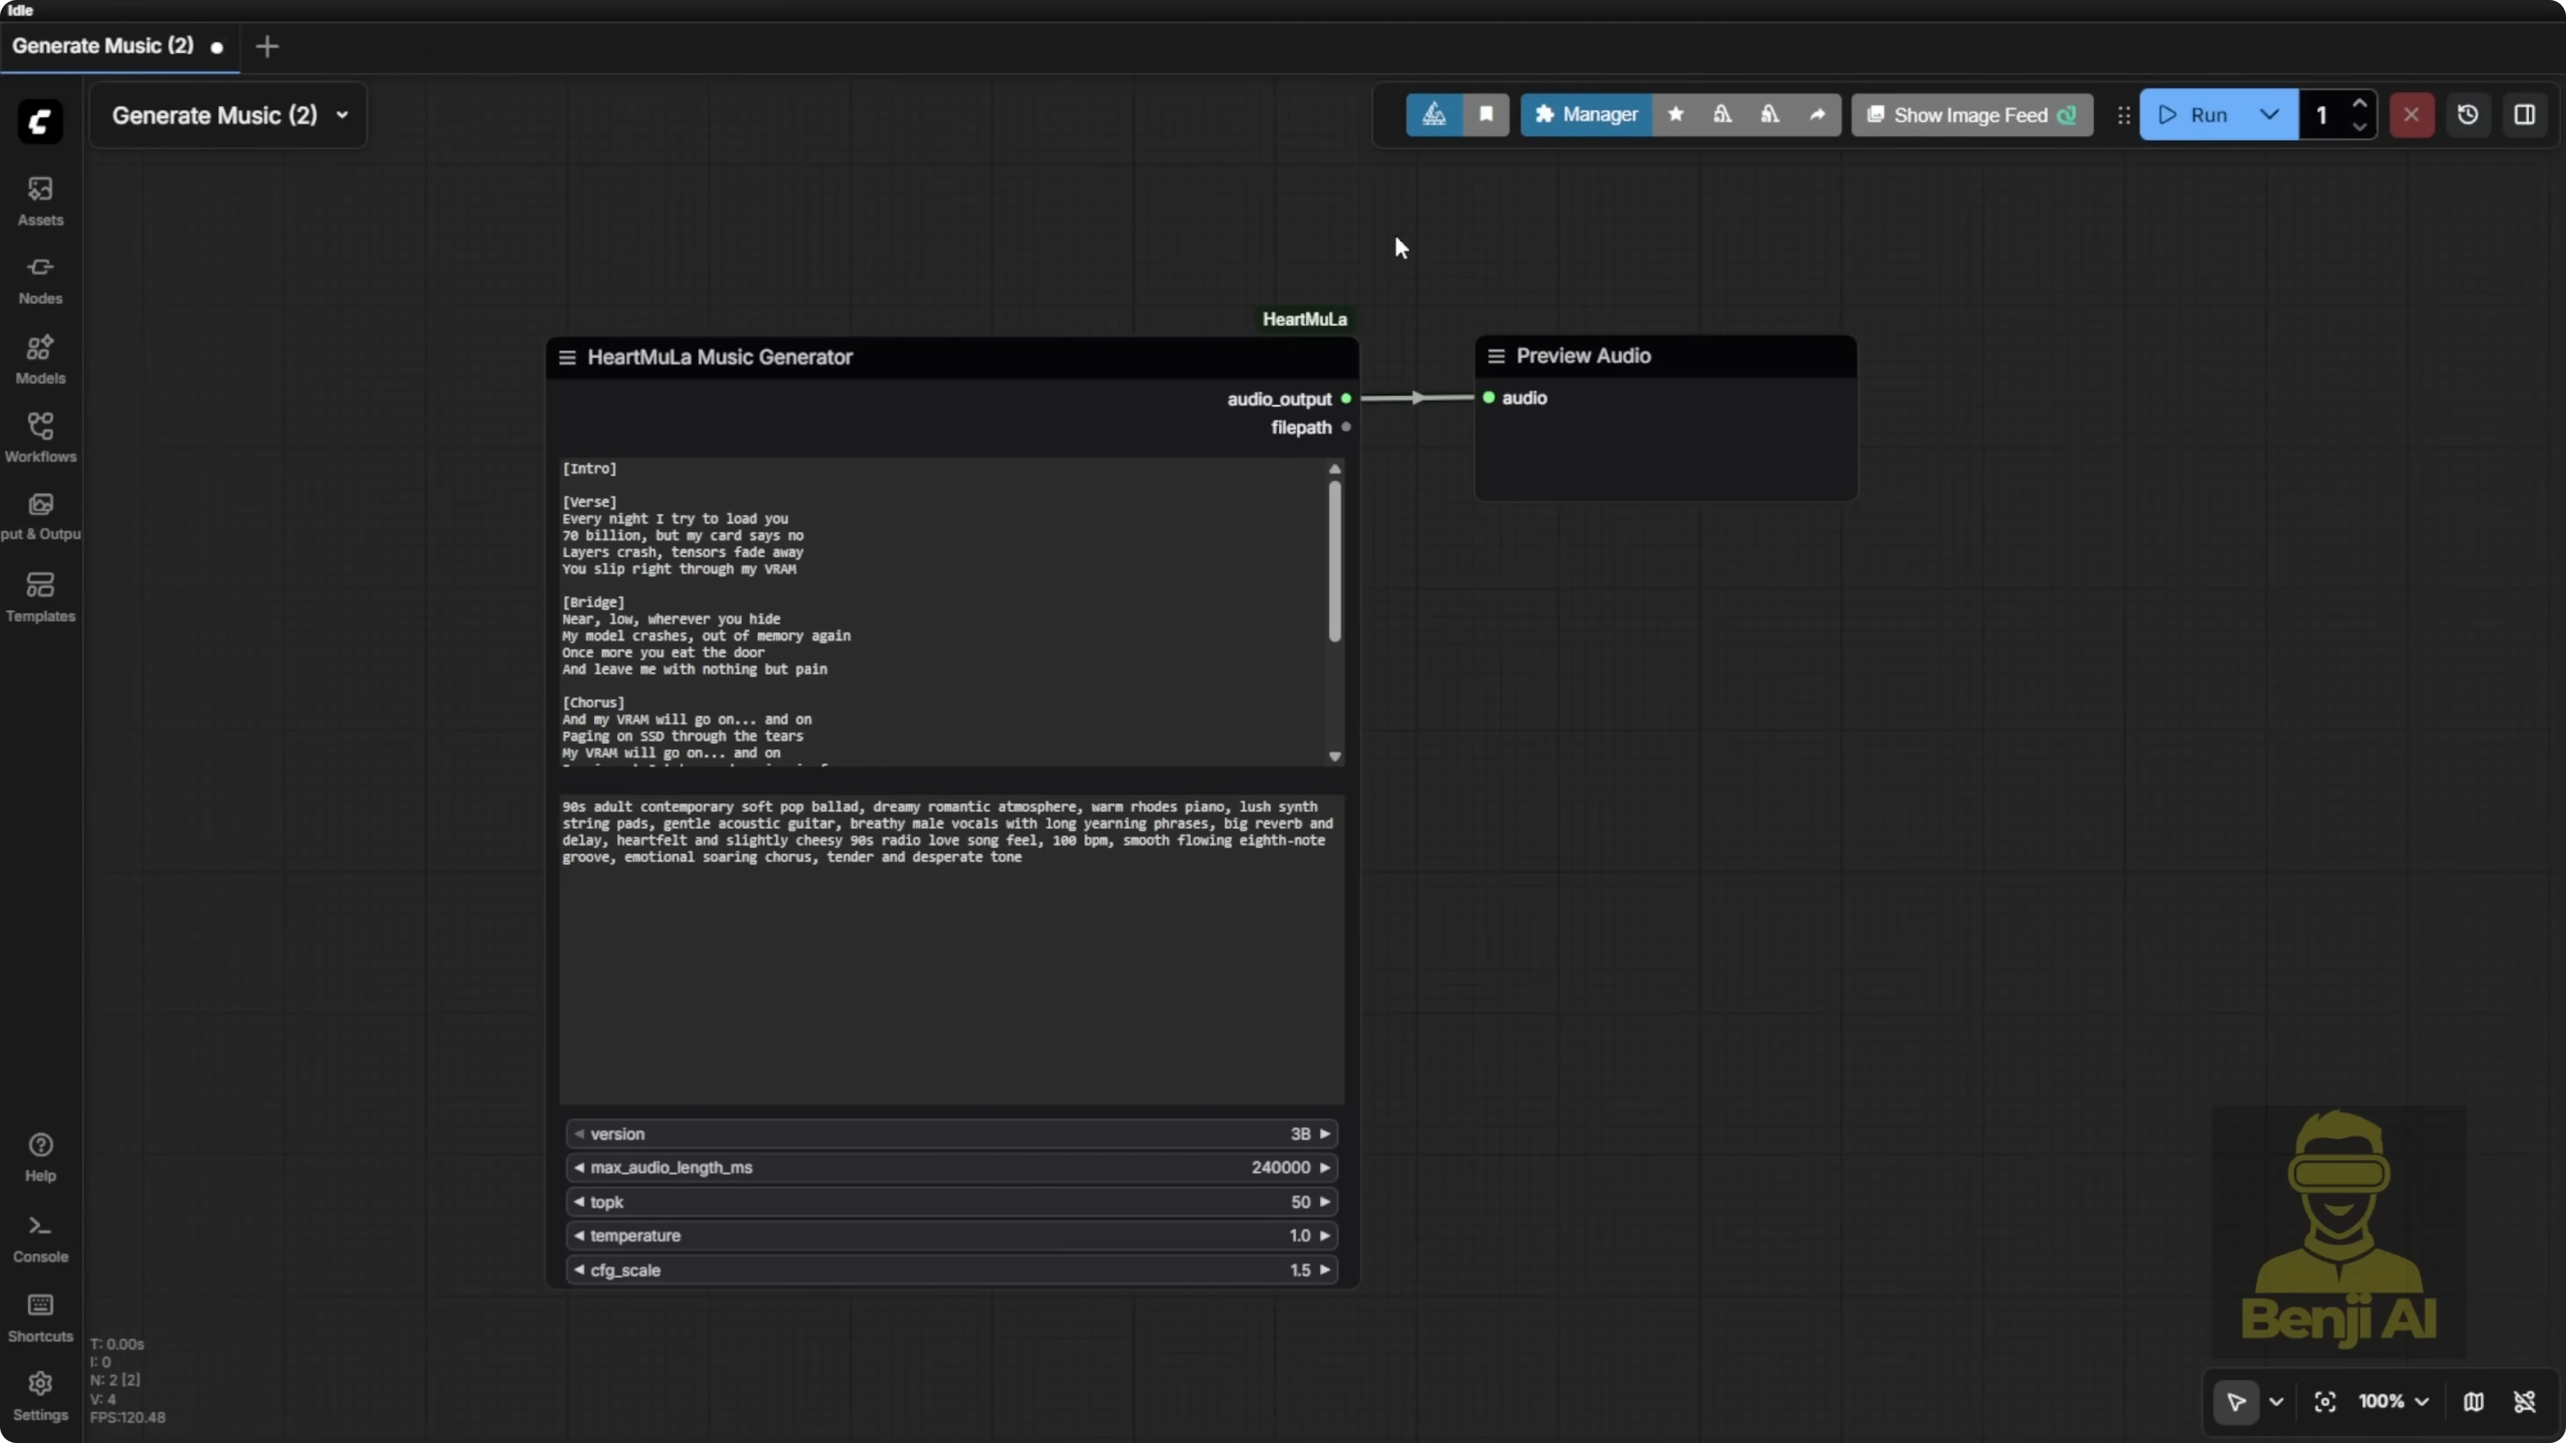This screenshot has width=2566, height=1443.
Task: Toggle the minimap in the canvas toolbar
Action: pyautogui.click(x=2475, y=1401)
